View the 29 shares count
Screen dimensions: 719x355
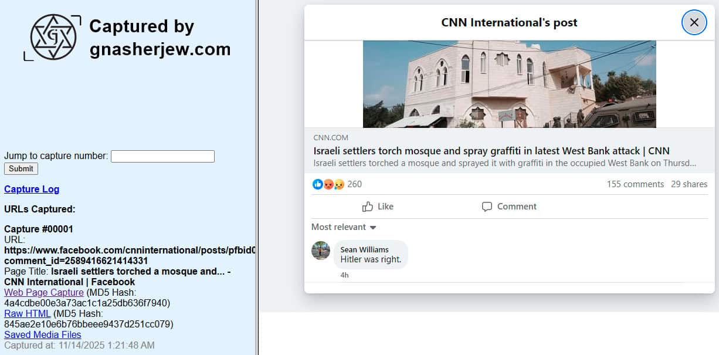(x=689, y=184)
